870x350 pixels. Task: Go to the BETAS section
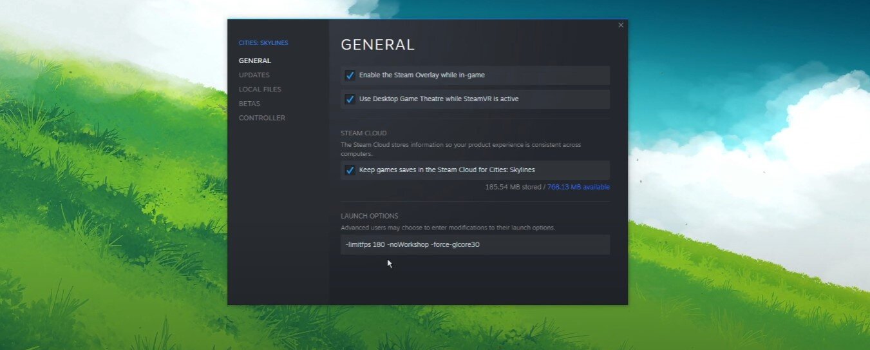click(x=250, y=103)
